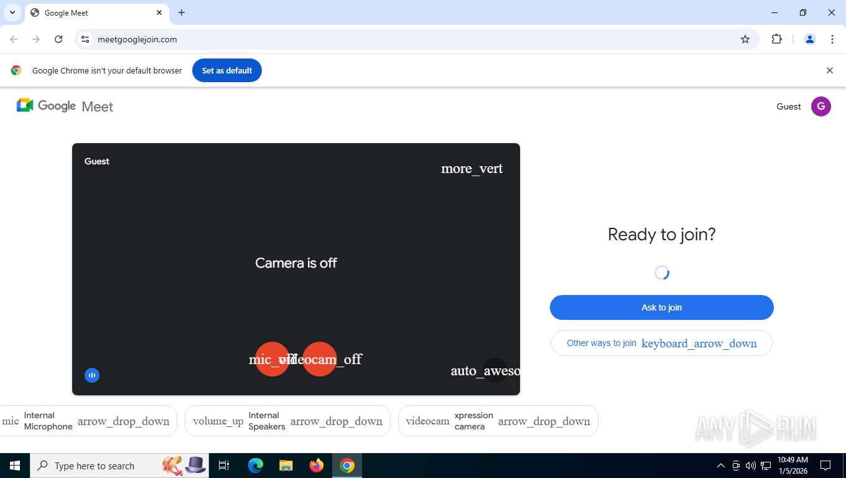Image resolution: width=846 pixels, height=478 pixels.
Task: Open visual effects button in preview
Action: click(x=495, y=371)
